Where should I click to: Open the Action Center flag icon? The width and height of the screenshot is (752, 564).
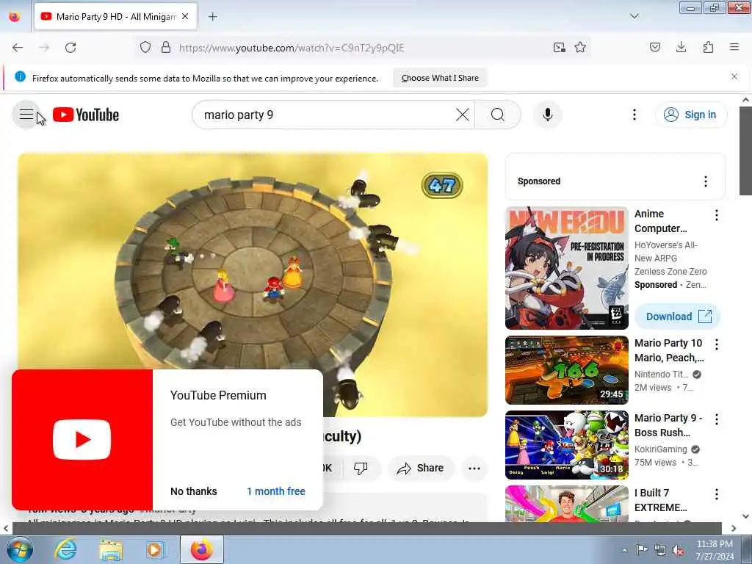pyautogui.click(x=642, y=550)
